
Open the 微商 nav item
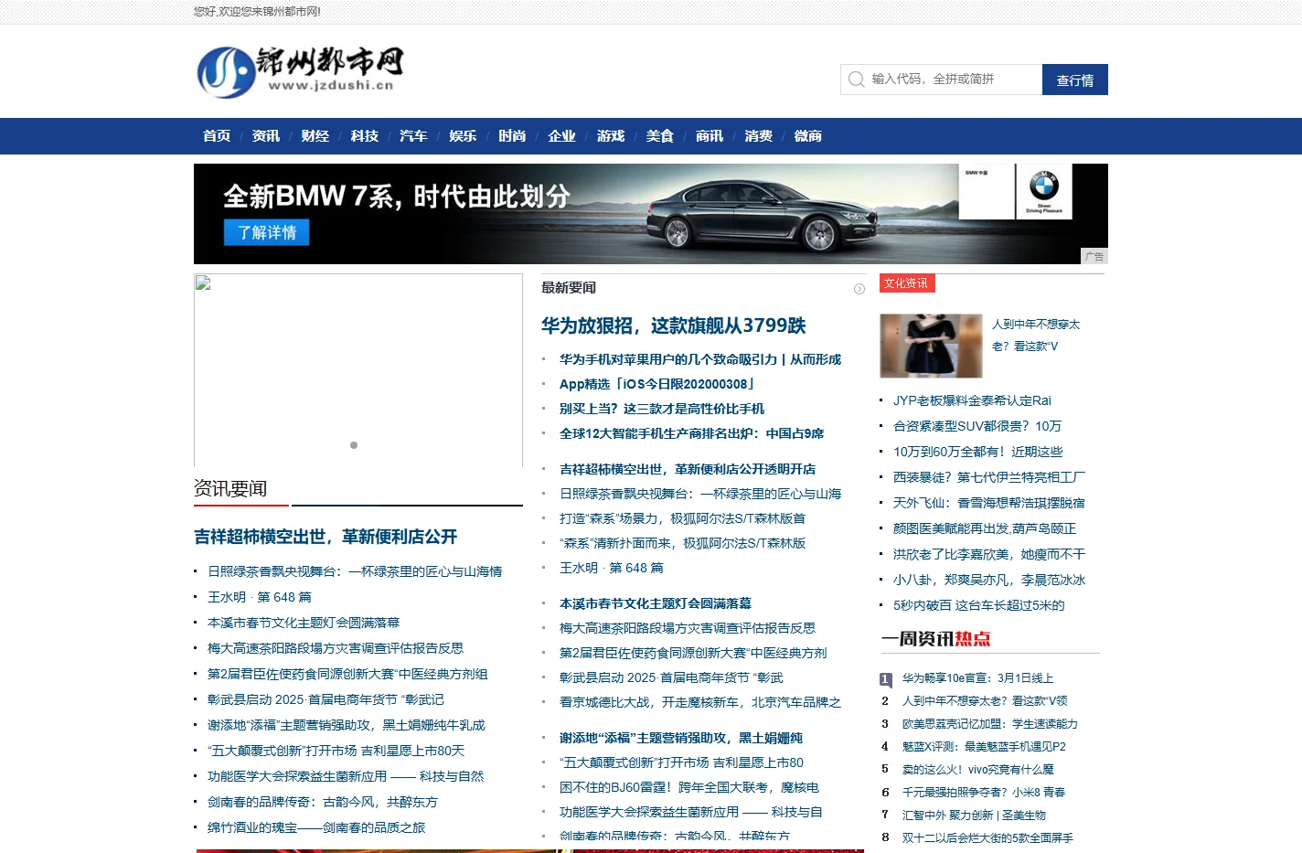(808, 136)
